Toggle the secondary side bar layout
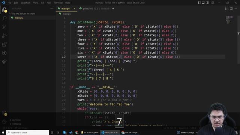The height and width of the screenshot is (135, 240). click(207, 3)
